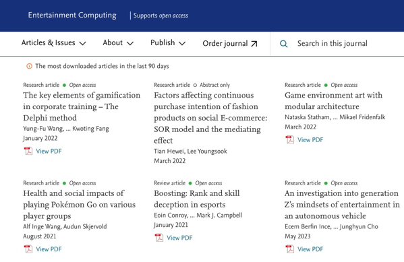
Task: Expand the Articles & Issues menu chevron
Action: [82, 44]
